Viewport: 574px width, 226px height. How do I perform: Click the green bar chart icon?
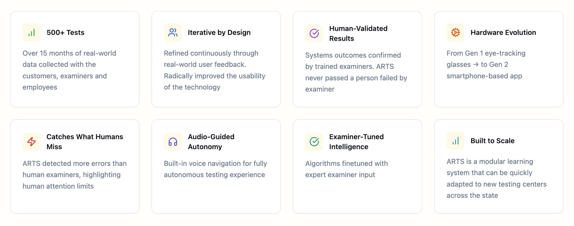pos(31,33)
